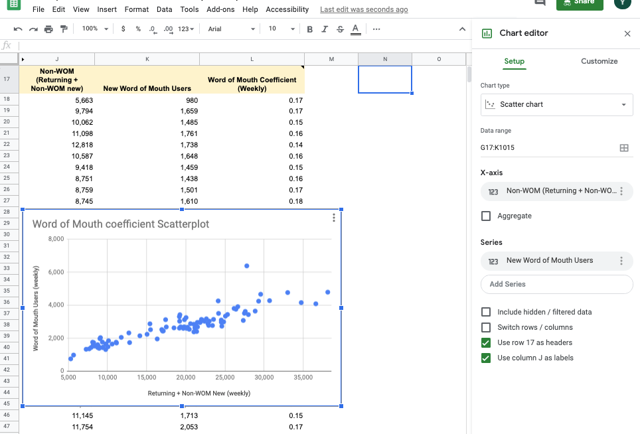Toggle Switch rows / columns checkbox

tap(486, 327)
